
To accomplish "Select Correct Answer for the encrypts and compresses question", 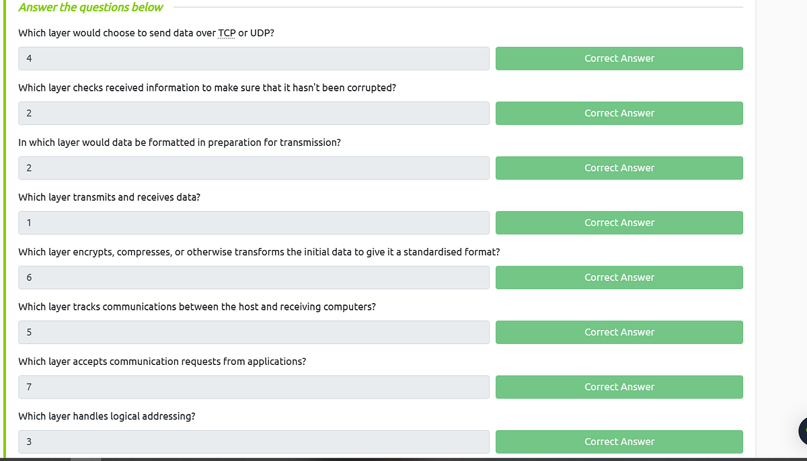I will pos(619,278).
